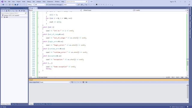Click the CRLF line ending indicator

(187, 77)
